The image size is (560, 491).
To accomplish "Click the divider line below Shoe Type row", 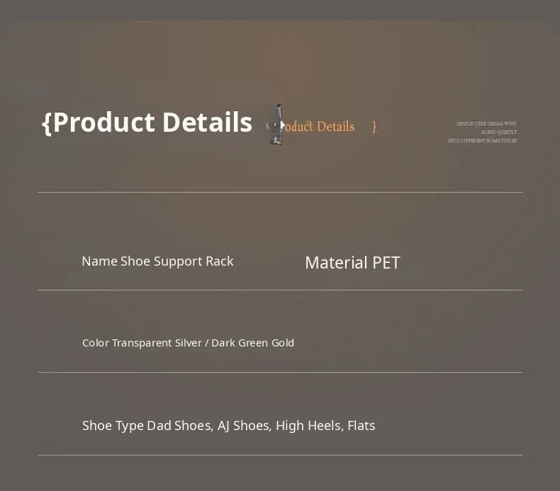I will tap(280, 455).
